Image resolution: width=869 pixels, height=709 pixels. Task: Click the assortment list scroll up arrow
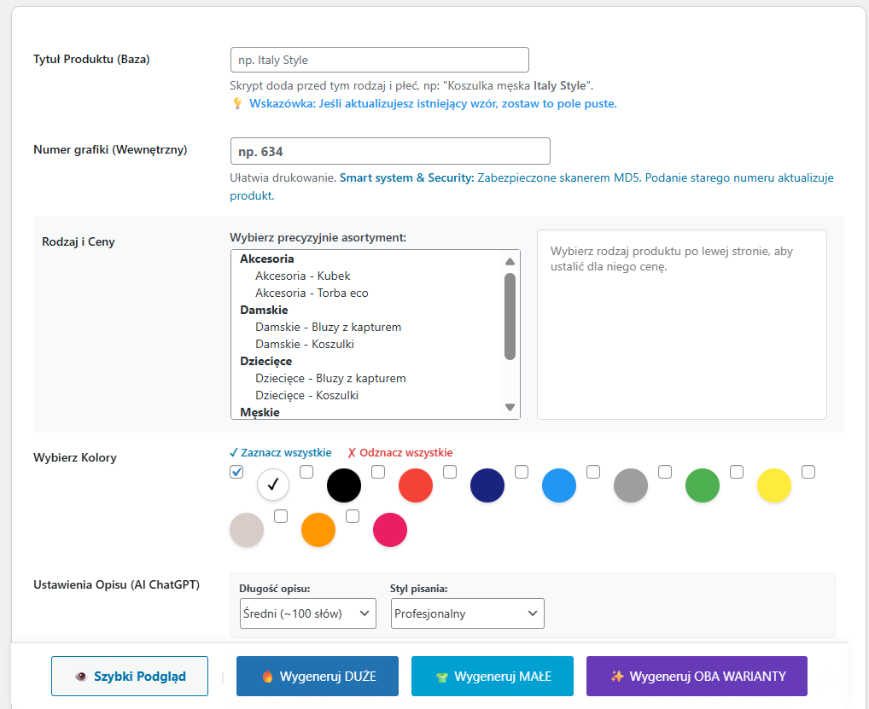(510, 262)
